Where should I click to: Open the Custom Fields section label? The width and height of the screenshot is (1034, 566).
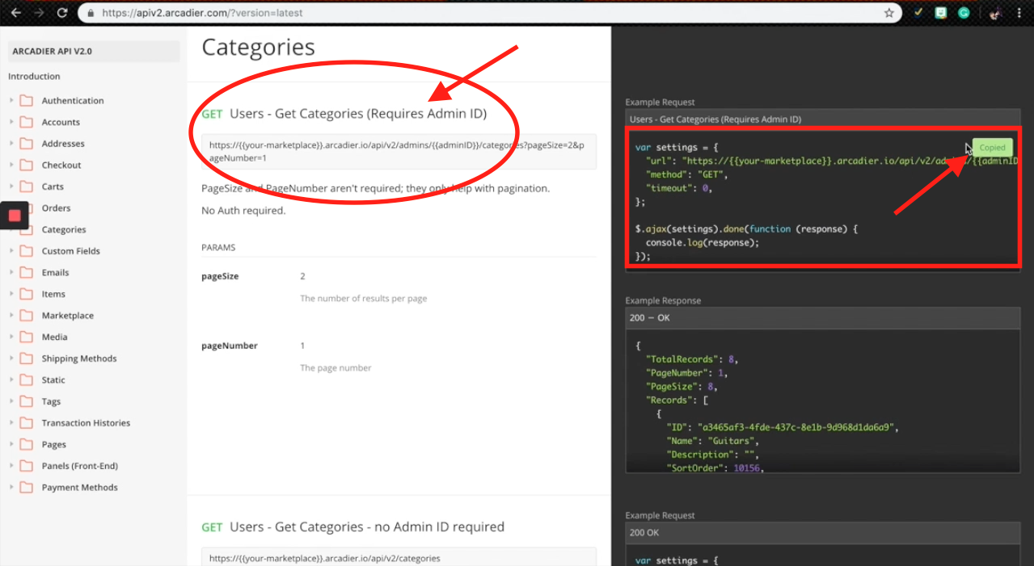click(x=71, y=251)
